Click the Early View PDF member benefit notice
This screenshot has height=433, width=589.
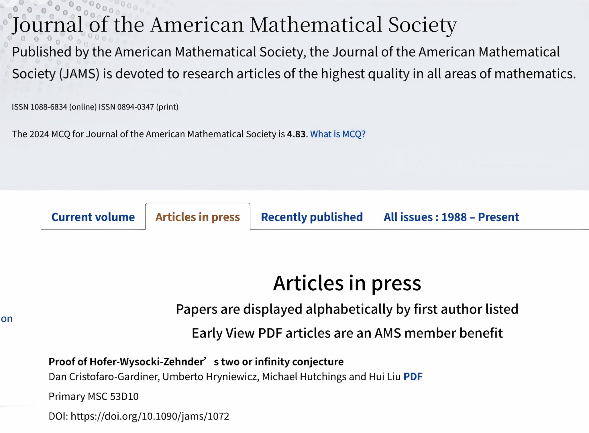[347, 333]
